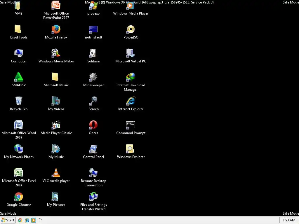This screenshot has height=224, width=299.
Task: Launch the Solitaire game shortcut
Action: point(93,53)
